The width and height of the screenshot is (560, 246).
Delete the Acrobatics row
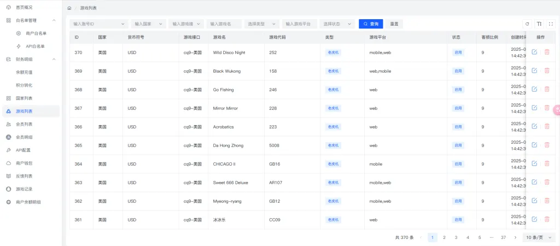[x=547, y=126]
